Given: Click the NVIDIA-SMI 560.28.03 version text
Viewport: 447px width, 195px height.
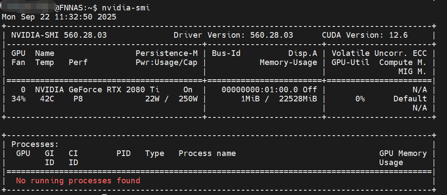Looking at the screenshot, I should point(59,35).
